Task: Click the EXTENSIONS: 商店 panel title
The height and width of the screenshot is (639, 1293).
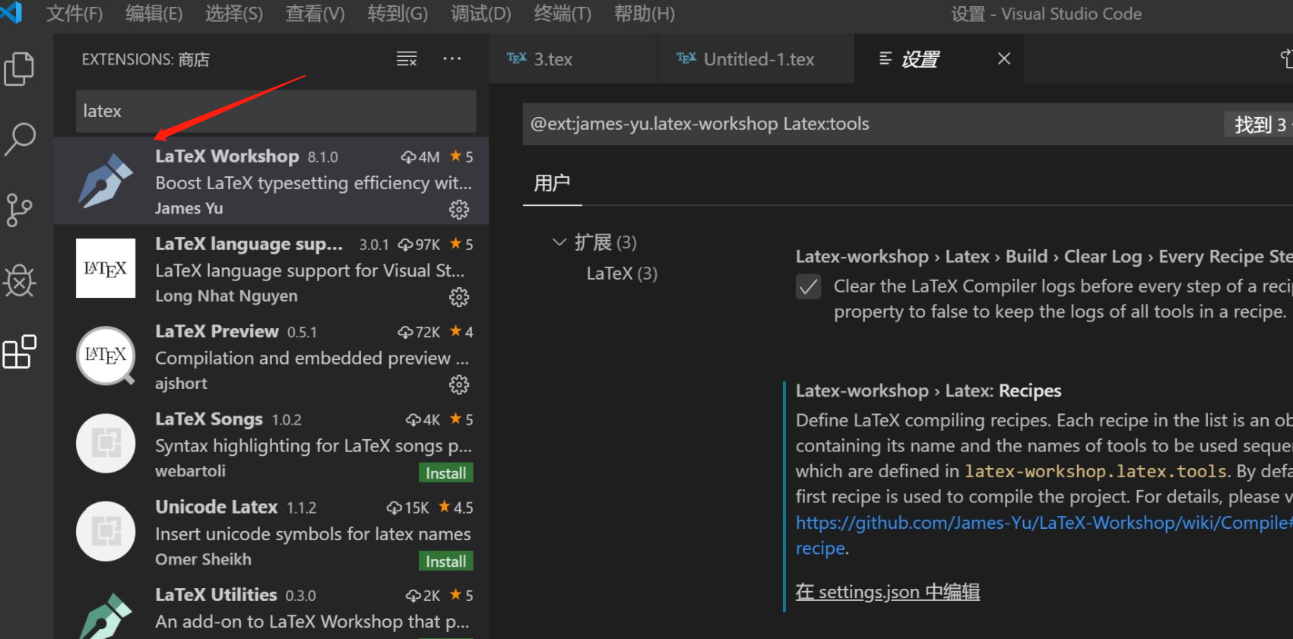Action: (x=146, y=59)
